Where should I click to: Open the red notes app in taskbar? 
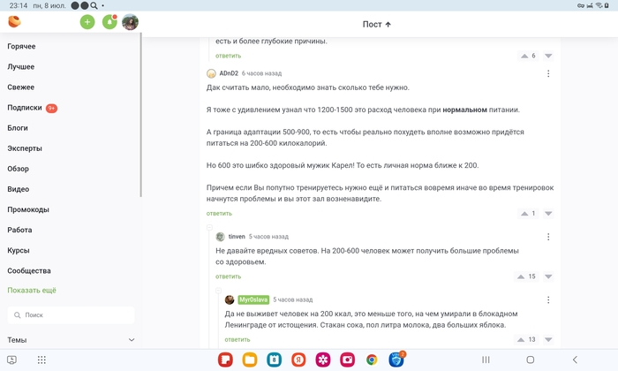[x=225, y=360]
